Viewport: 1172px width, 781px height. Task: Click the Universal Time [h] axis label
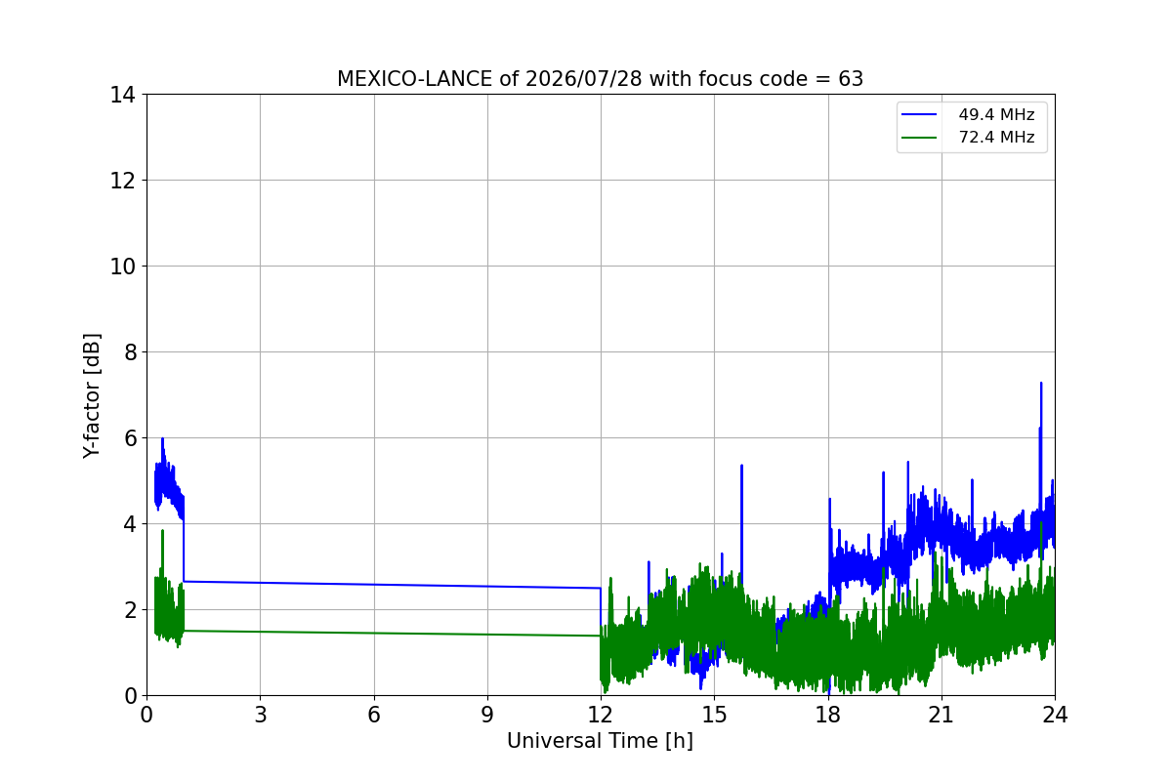(x=600, y=741)
